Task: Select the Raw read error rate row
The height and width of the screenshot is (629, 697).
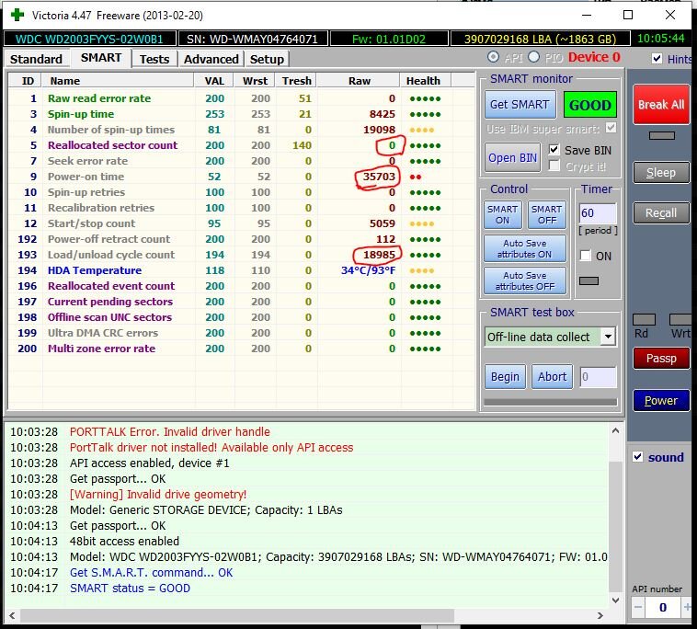Action: [x=241, y=98]
